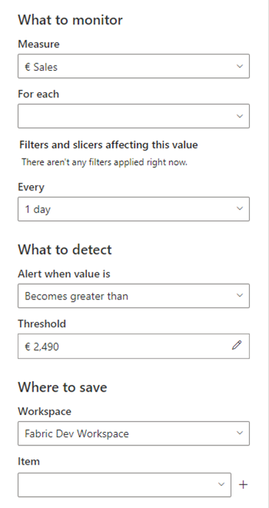Click the What to detect section heading

[x=65, y=250]
